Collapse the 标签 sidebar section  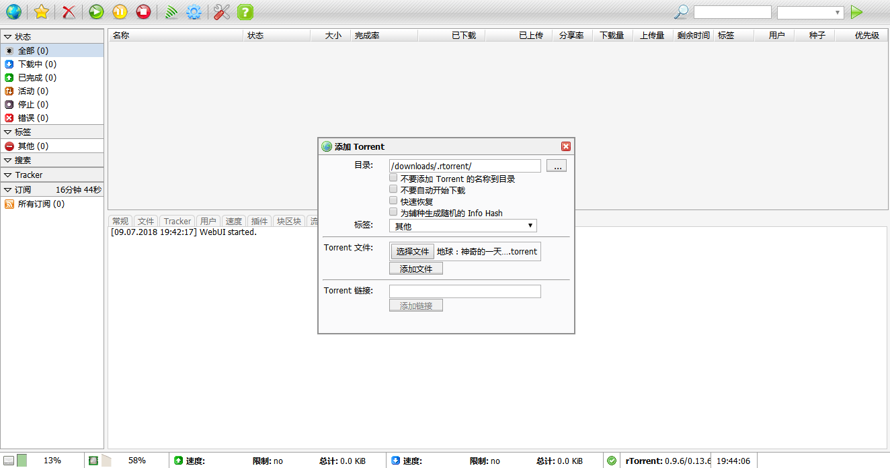pos(52,132)
